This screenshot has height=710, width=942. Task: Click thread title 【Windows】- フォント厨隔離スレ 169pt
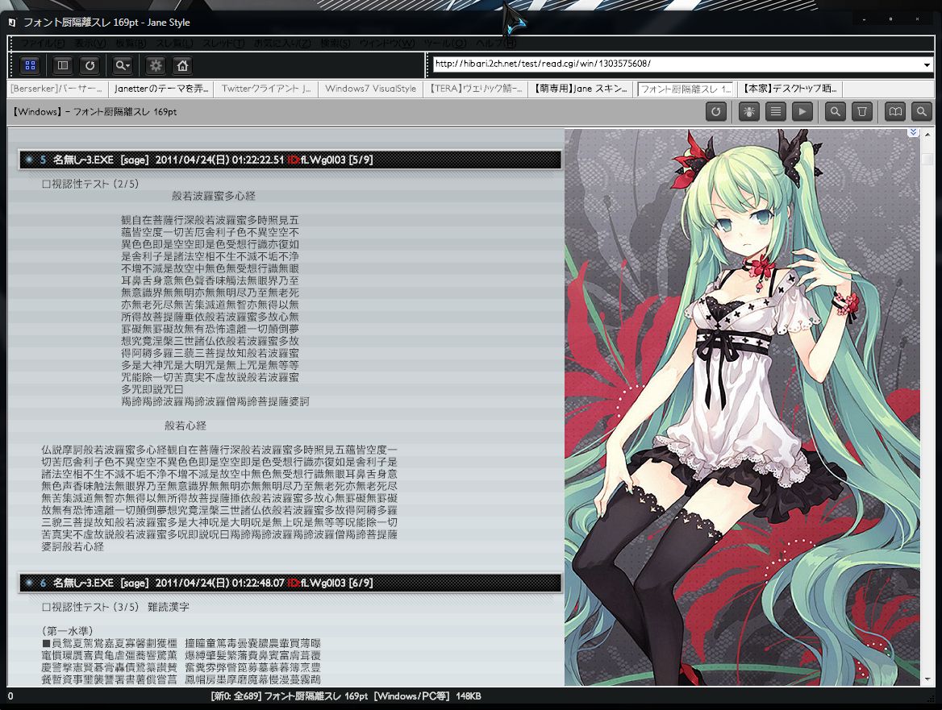(94, 112)
